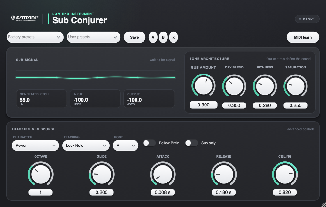Click the Attack knob
This screenshot has height=207, width=326.
[x=163, y=174]
